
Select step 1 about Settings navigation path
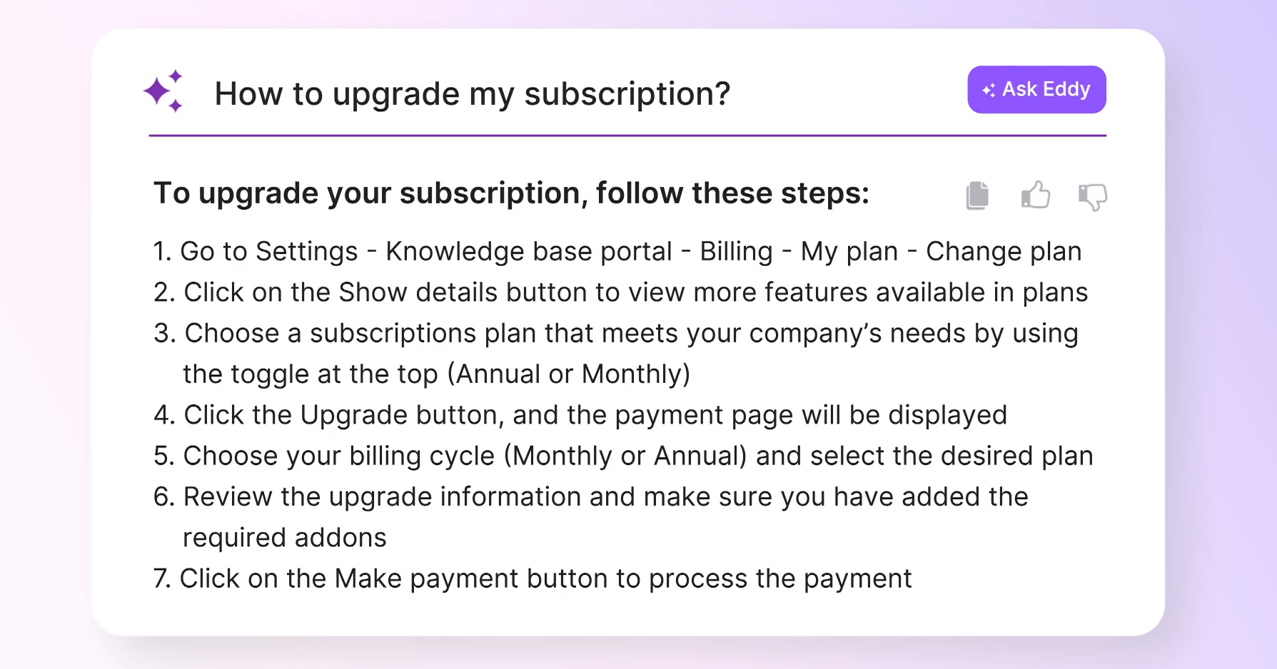pos(617,251)
